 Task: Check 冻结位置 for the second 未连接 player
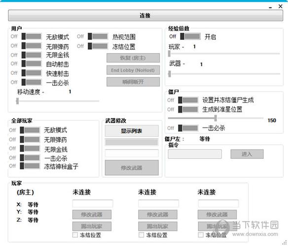click(141, 235)
